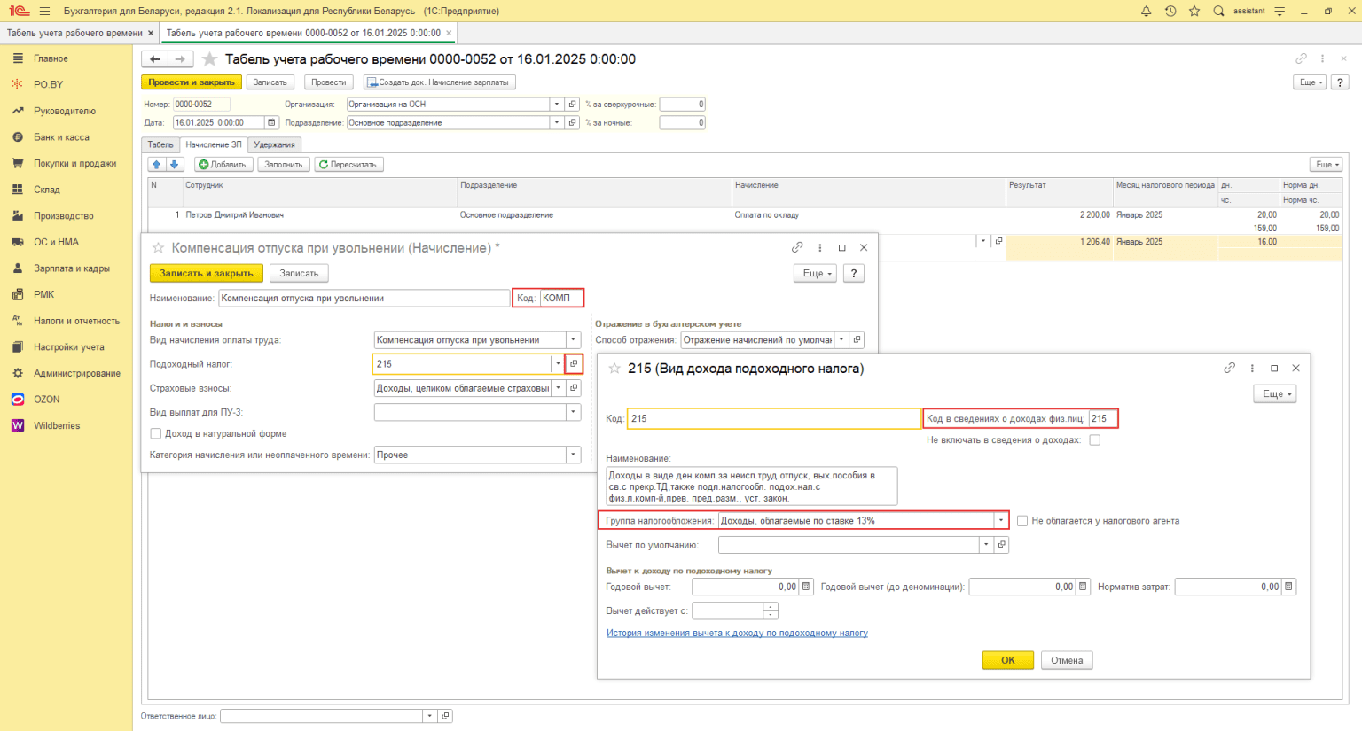Image resolution: width=1362 pixels, height=731 pixels.
Task: Open OZON section in sidebar
Action: coord(46,400)
